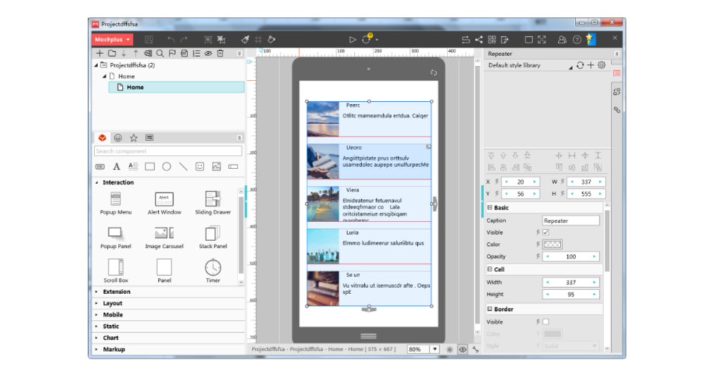
Task: Click the Caption field containing Repeater
Action: tap(571, 221)
